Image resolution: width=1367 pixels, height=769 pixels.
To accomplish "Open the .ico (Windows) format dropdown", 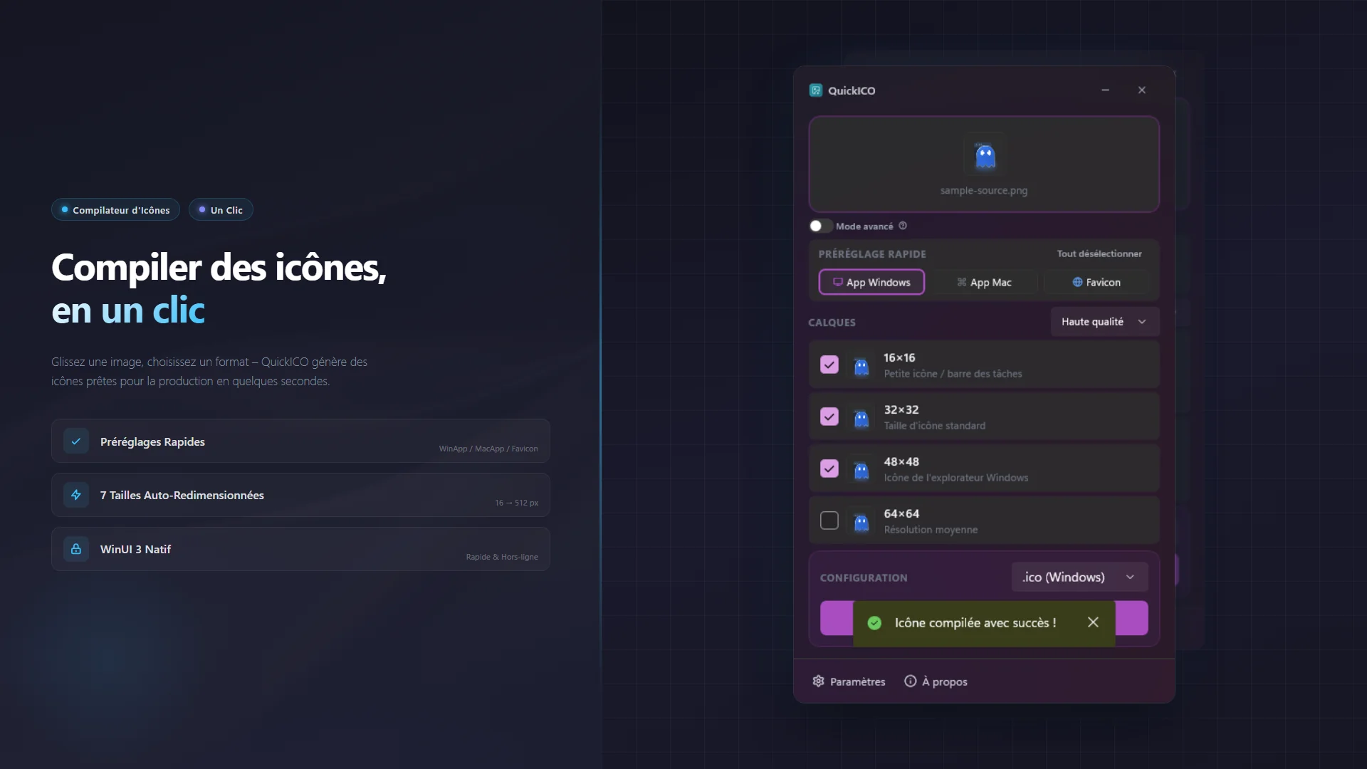I will pos(1079,577).
